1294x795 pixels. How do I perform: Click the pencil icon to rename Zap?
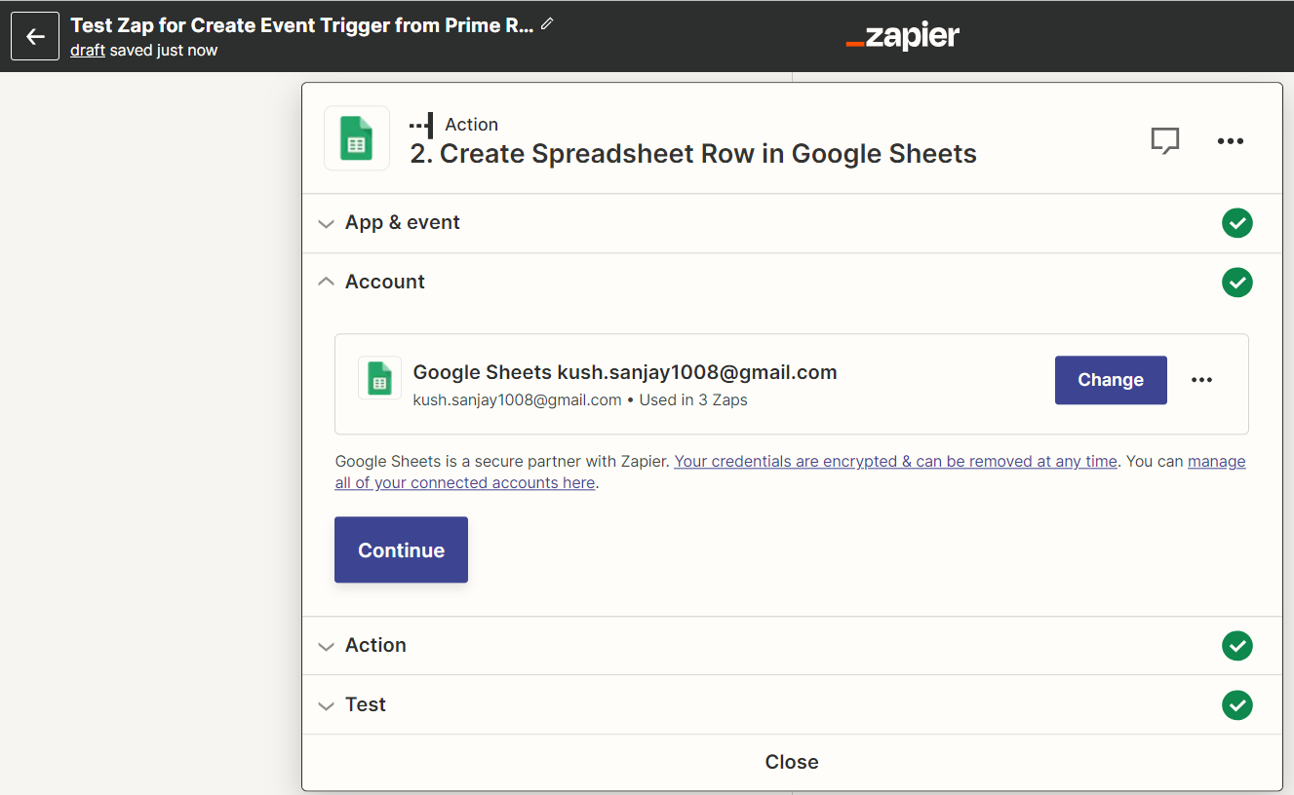(547, 24)
